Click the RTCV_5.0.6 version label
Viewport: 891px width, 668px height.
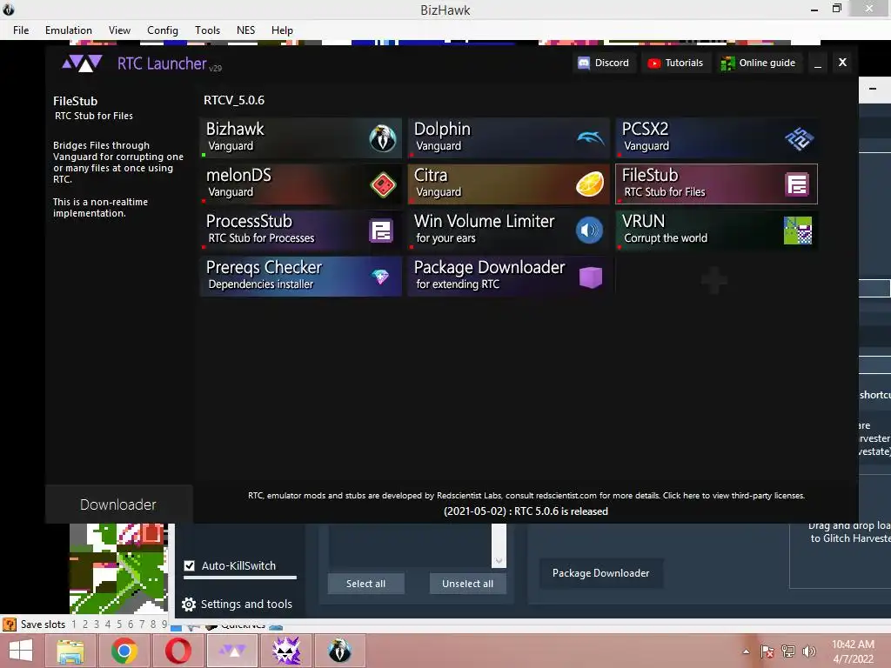234,100
